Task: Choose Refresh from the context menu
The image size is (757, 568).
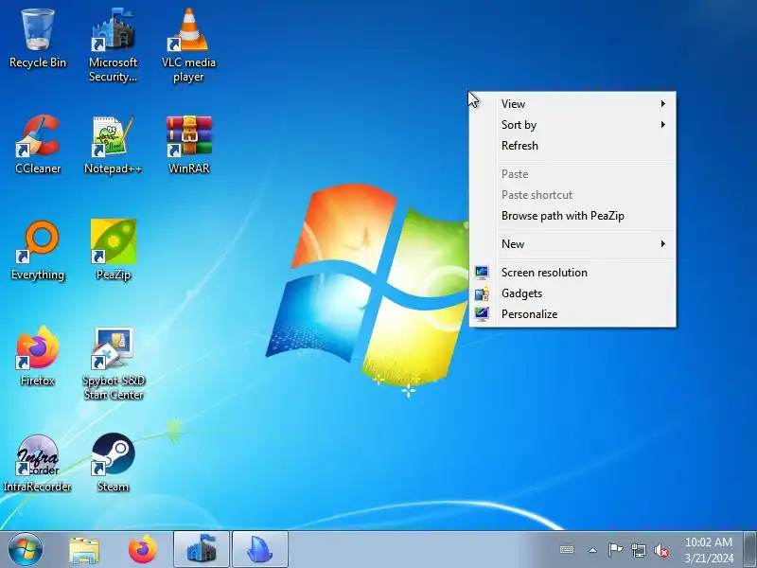Action: [572, 146]
